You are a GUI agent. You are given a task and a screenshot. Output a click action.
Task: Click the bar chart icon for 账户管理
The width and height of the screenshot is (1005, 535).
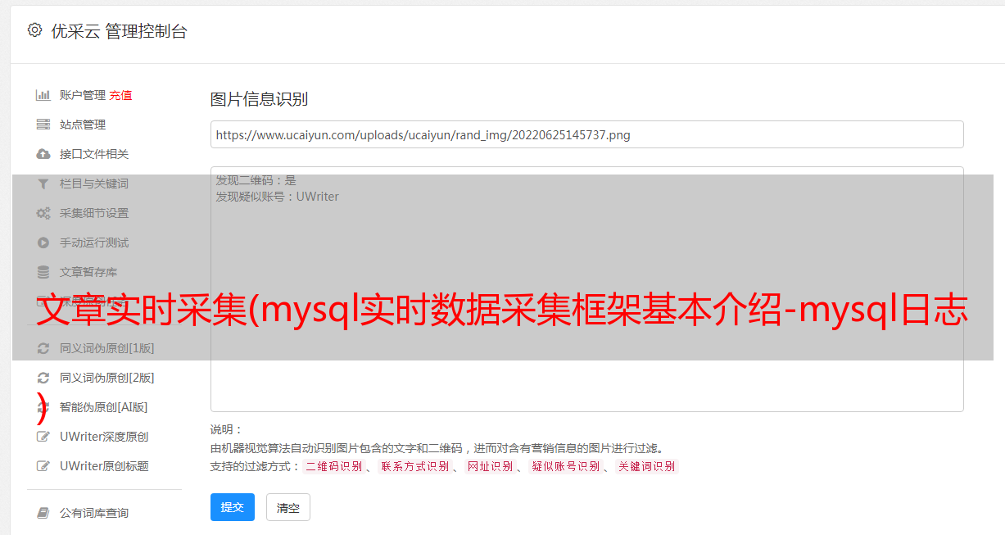click(43, 95)
